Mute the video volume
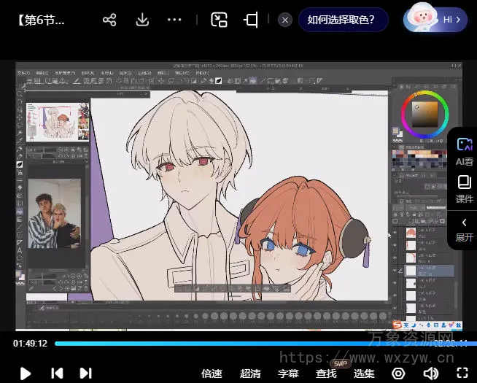 430,374
